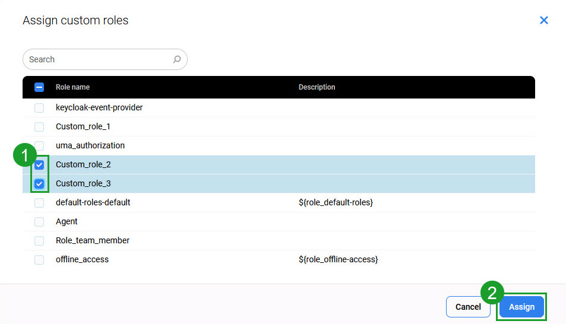Click the Custom_role_1 row label
The image size is (566, 324).
pyautogui.click(x=83, y=126)
